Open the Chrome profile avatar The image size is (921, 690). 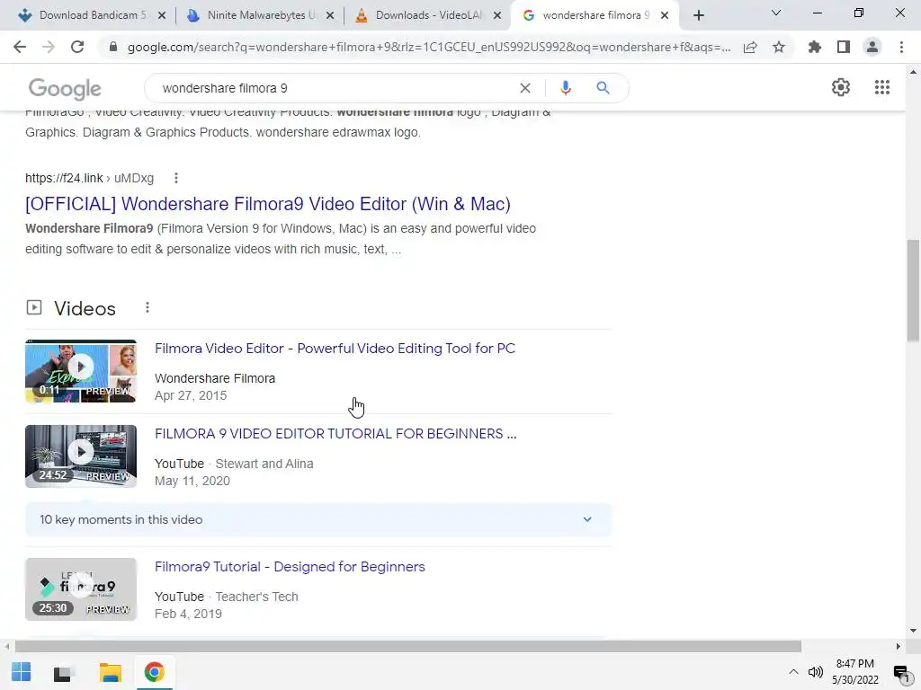pos(872,47)
